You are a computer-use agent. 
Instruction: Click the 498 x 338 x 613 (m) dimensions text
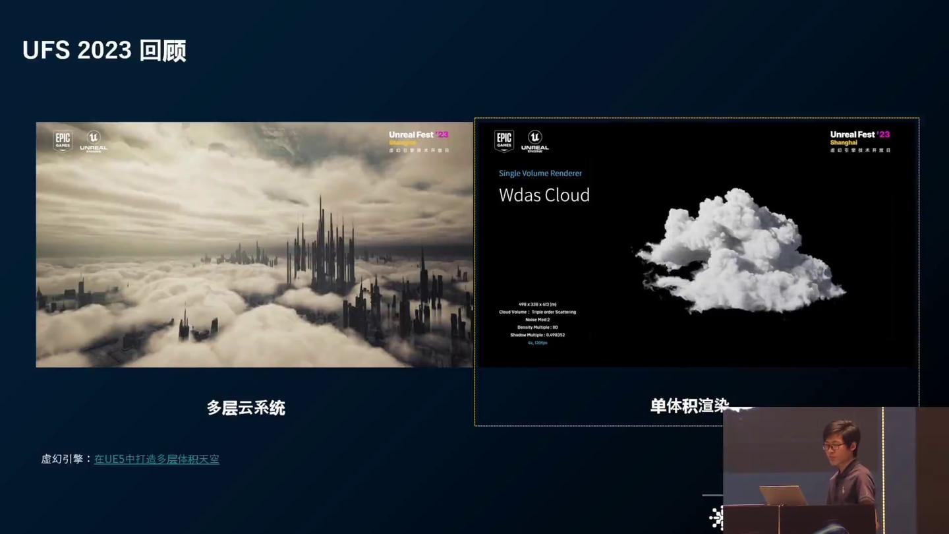537,305
